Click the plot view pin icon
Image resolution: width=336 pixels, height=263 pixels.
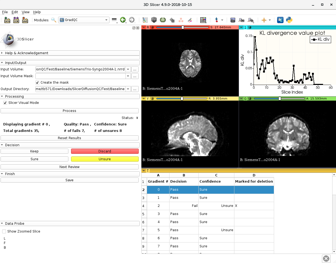point(241,28)
